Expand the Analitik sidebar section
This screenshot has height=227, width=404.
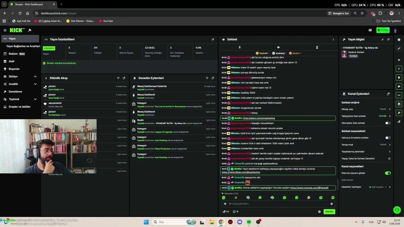(35, 84)
